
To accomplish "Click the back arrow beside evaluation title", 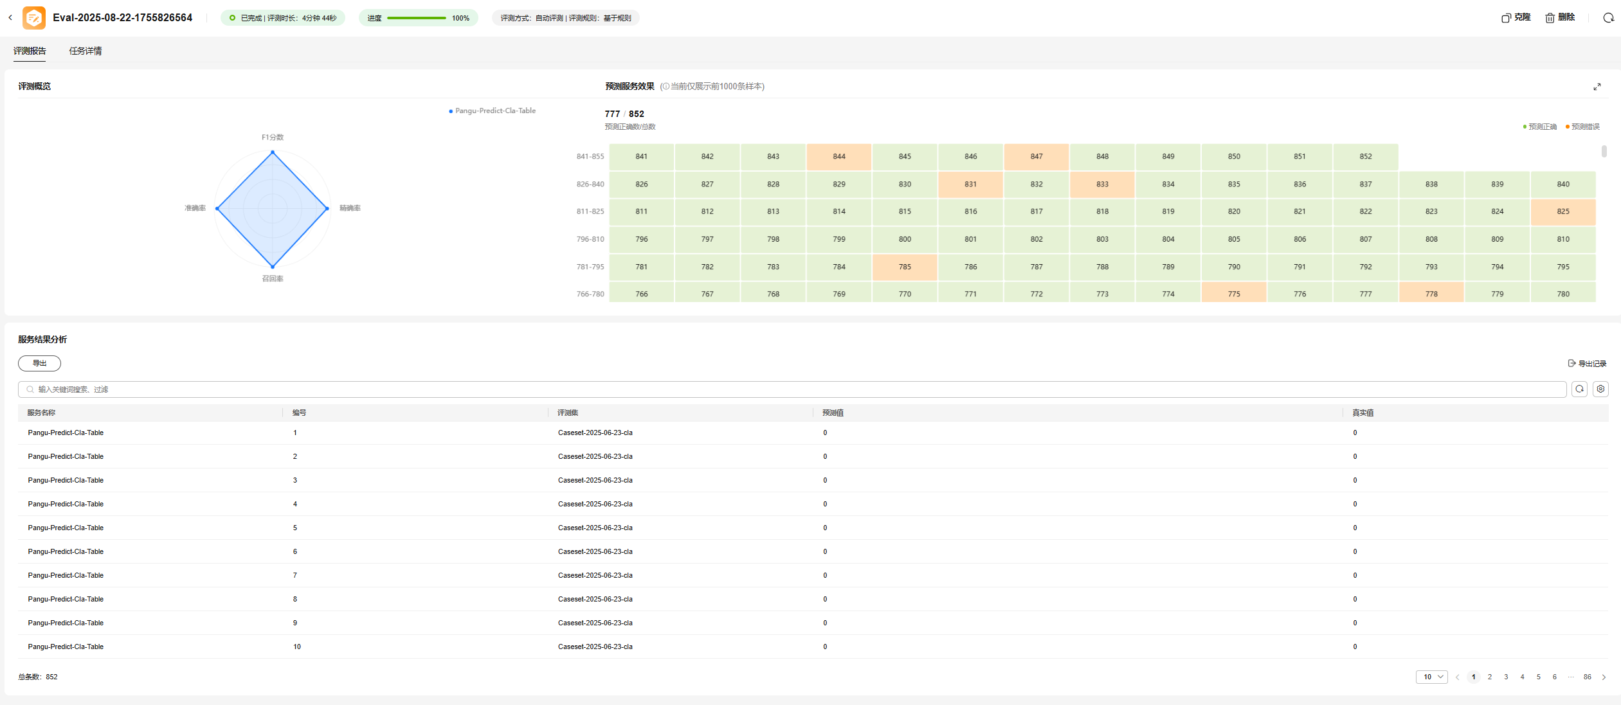I will tap(10, 18).
